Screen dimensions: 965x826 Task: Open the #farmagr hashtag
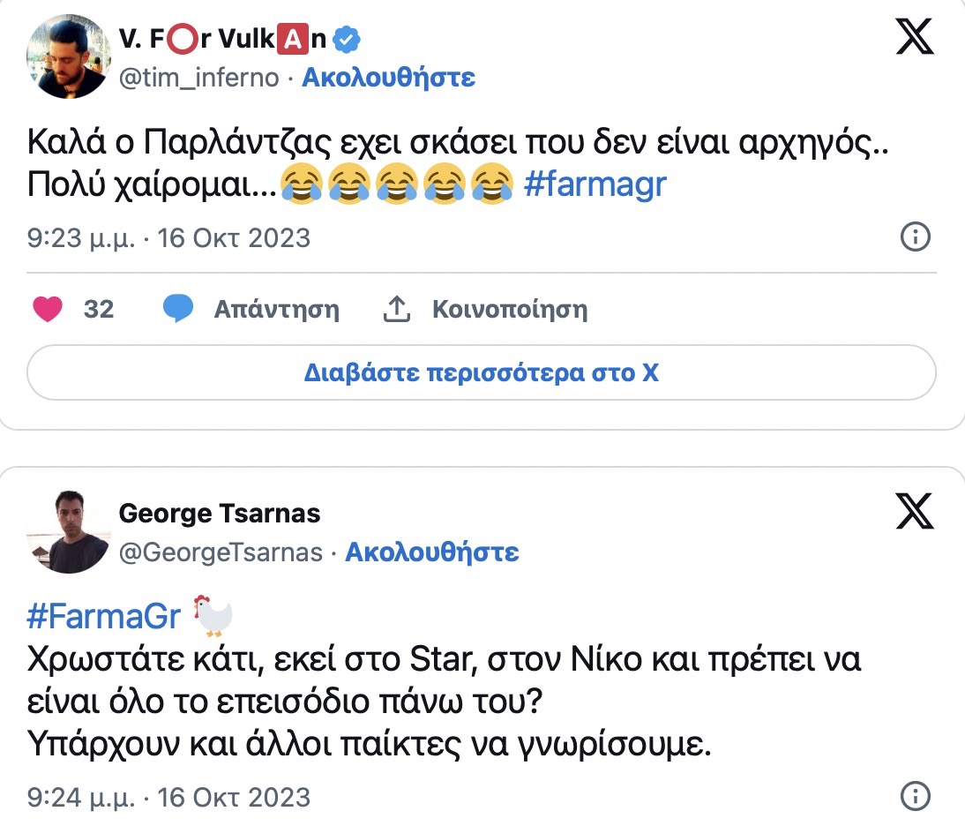(595, 186)
